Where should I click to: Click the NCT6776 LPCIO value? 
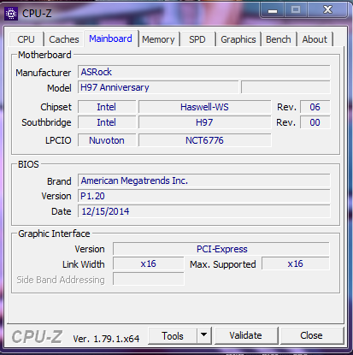(204, 140)
